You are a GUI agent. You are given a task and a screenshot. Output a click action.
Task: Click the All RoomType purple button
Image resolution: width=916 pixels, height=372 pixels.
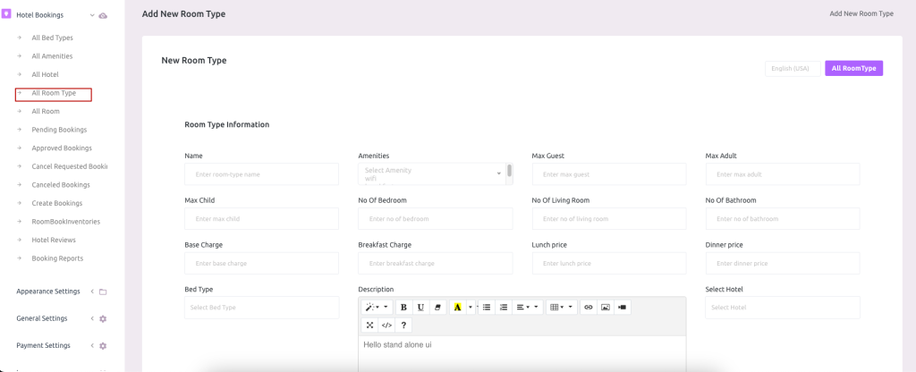pos(853,68)
